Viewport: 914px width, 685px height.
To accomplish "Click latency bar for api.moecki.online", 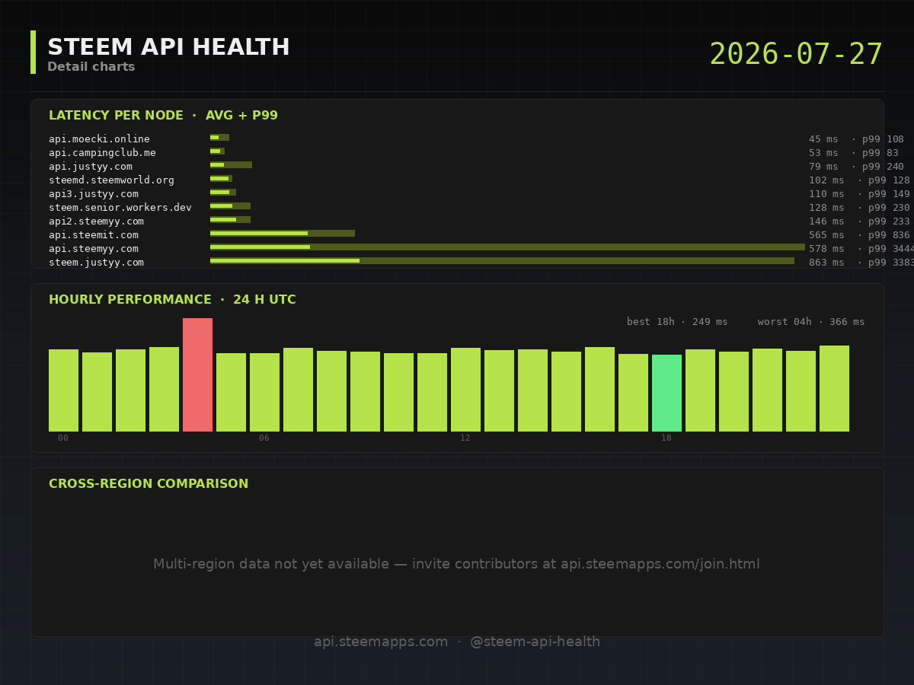I will point(219,138).
